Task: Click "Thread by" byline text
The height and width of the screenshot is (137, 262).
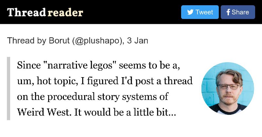Action: point(27,41)
